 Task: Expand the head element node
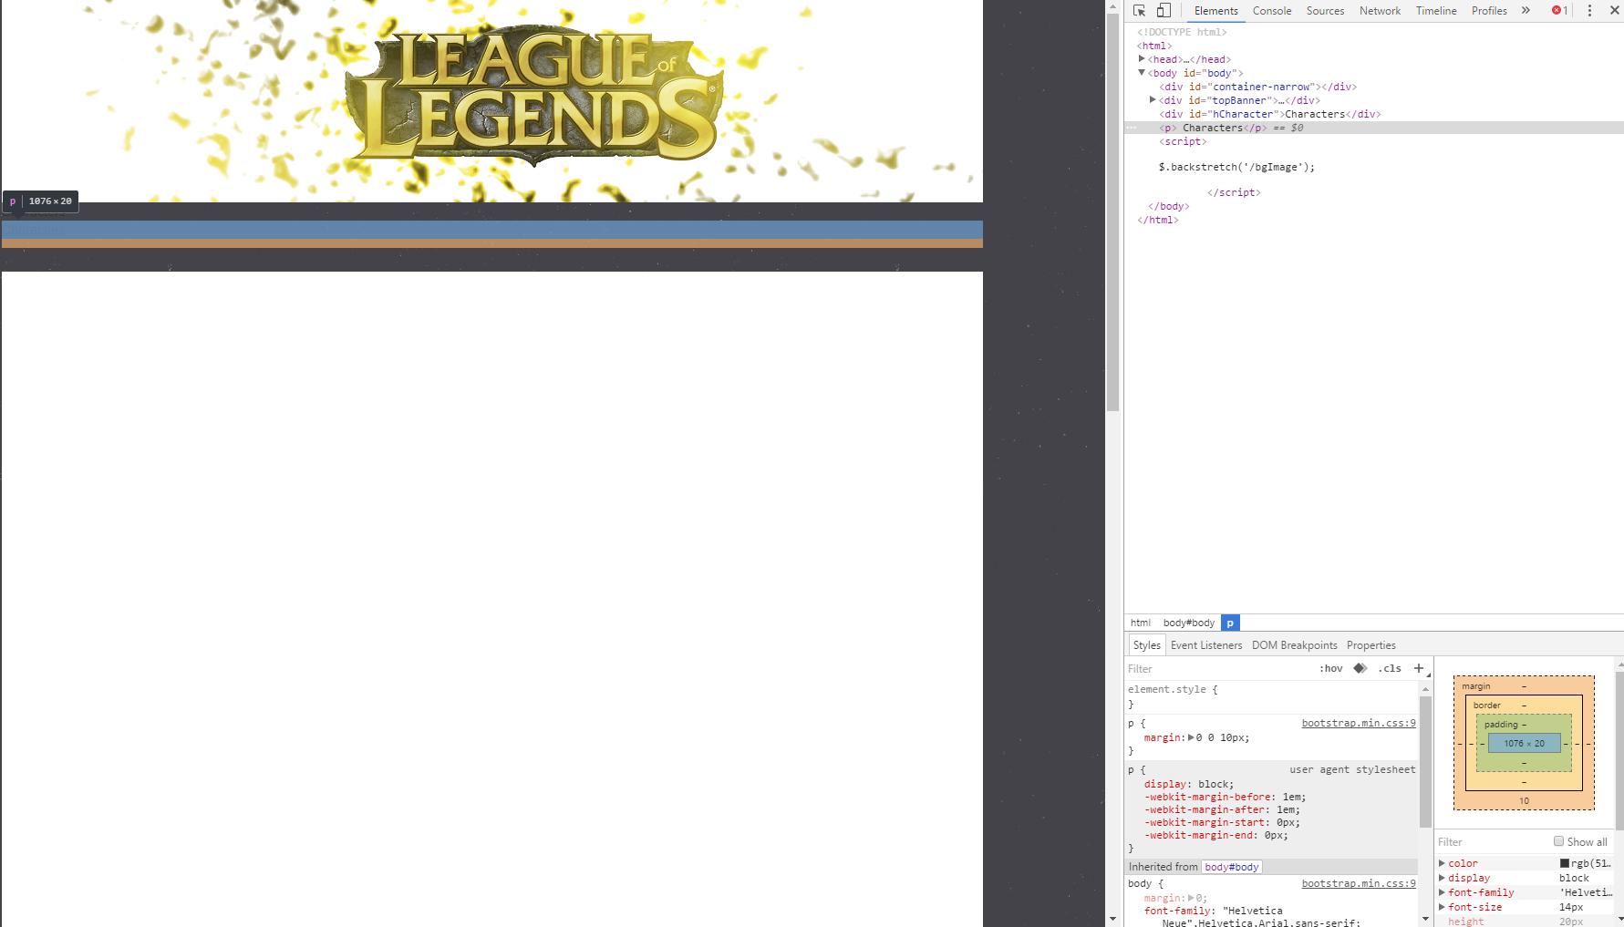(x=1142, y=59)
